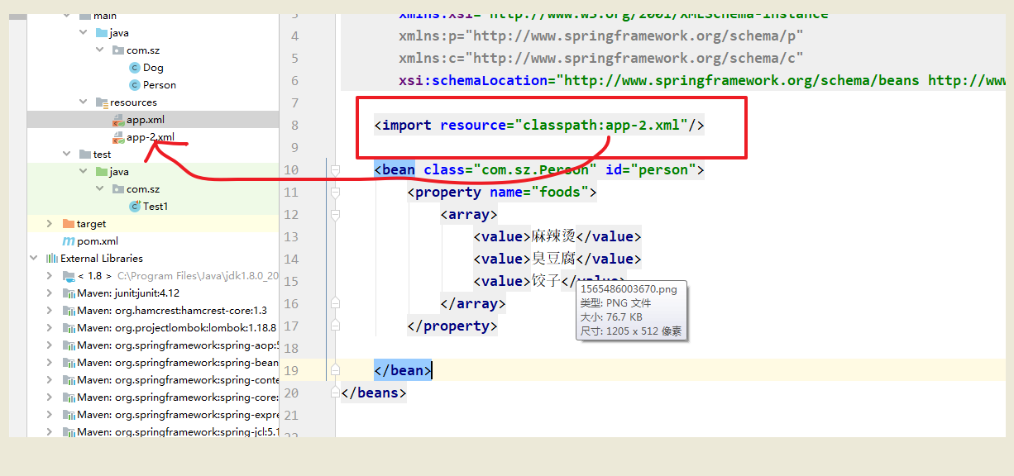Expand the spring-context Maven library
Viewport: 1014px width, 476px height.
pos(50,380)
